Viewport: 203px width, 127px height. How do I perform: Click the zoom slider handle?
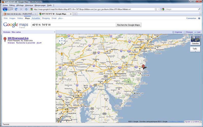[62, 72]
